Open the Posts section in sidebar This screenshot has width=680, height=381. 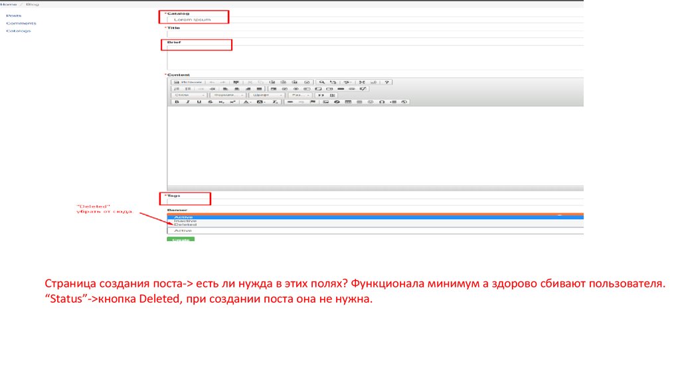(14, 16)
